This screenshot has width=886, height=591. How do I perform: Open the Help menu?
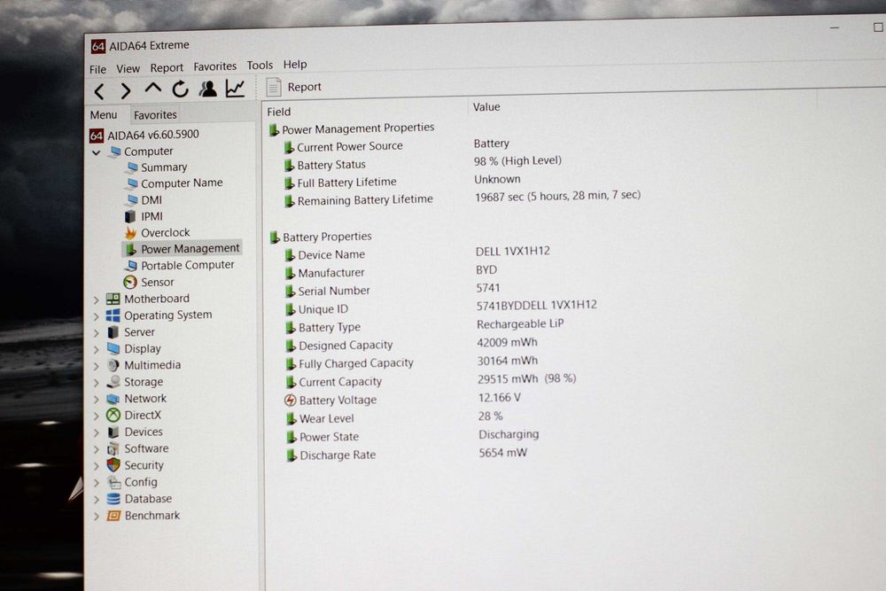[x=295, y=65]
